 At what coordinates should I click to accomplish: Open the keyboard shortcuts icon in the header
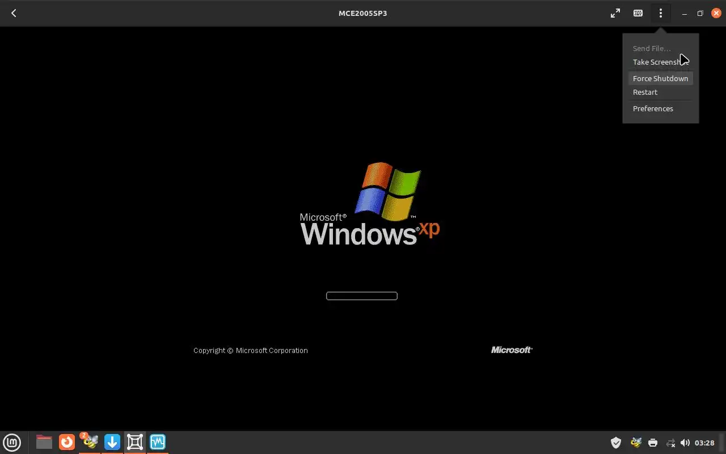(638, 13)
